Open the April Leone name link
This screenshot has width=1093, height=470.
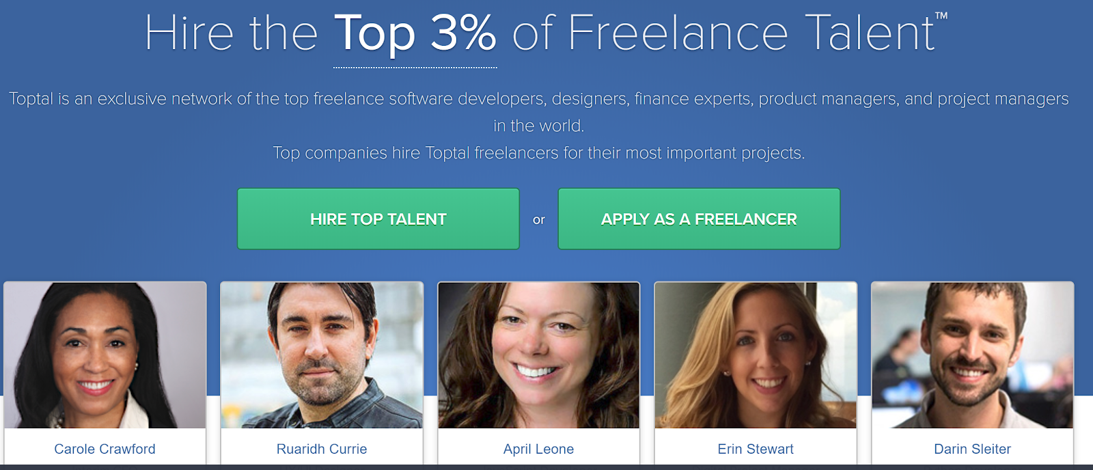click(x=539, y=449)
